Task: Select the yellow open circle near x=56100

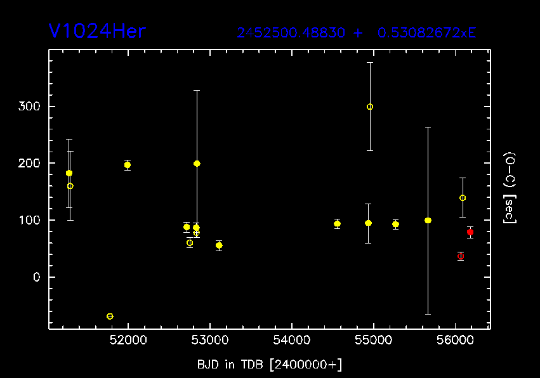Action: click(463, 198)
